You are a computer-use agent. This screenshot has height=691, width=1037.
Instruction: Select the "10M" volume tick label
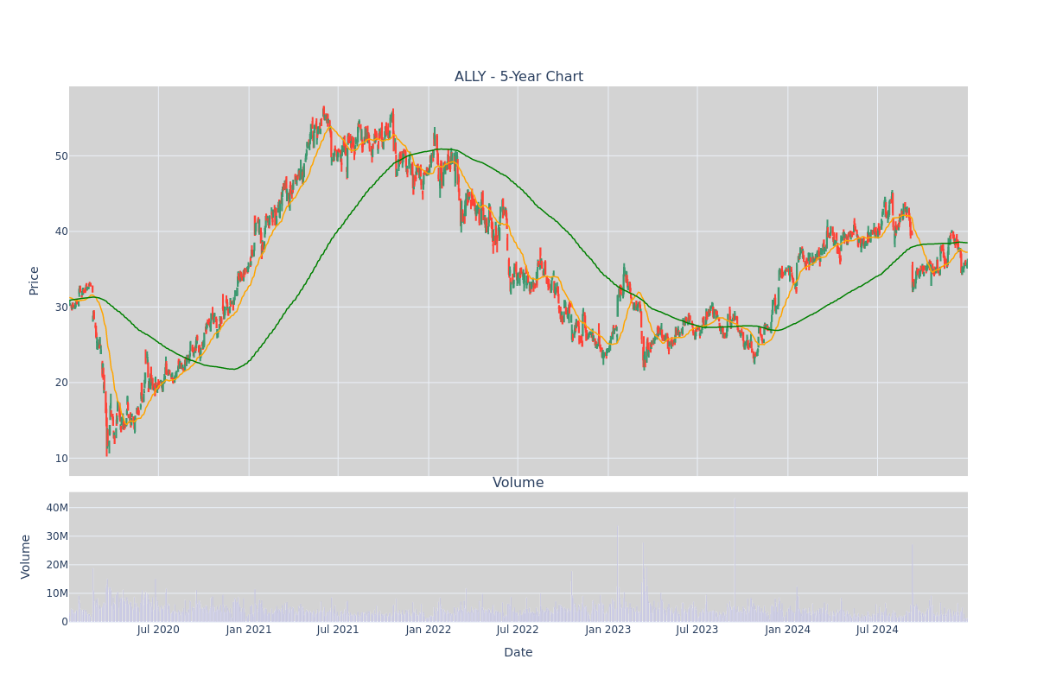(x=57, y=593)
